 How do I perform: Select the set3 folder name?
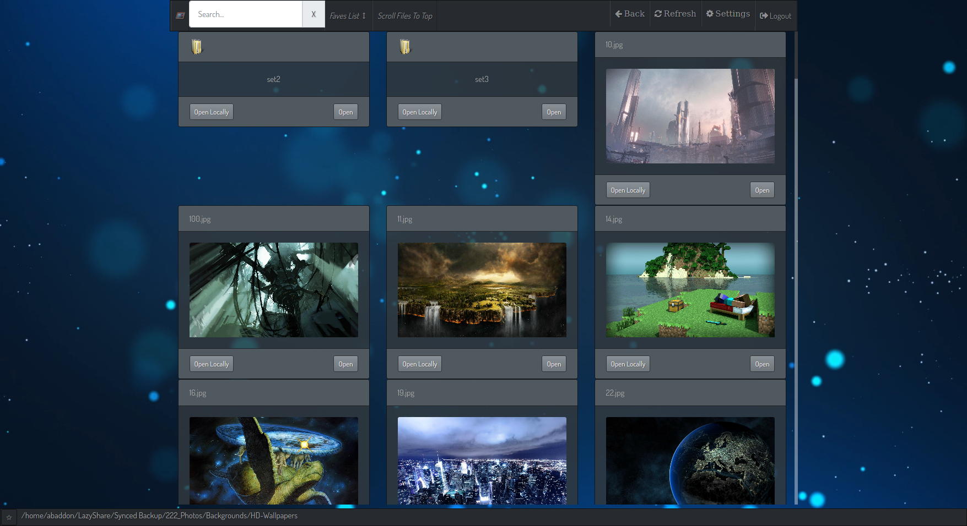tap(482, 79)
